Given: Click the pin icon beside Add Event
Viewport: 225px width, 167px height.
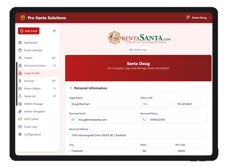Looking at the screenshot, I should point(55,31).
